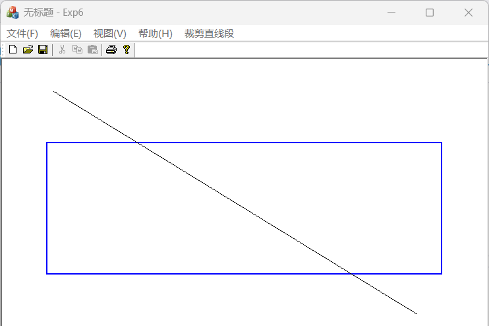Close the Exp6 window
The image size is (489, 326).
pyautogui.click(x=468, y=13)
